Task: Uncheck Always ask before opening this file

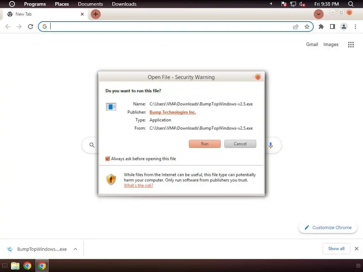Action: (107, 159)
